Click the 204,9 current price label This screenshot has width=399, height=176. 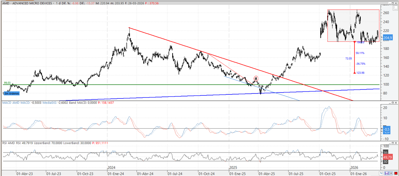(388, 38)
